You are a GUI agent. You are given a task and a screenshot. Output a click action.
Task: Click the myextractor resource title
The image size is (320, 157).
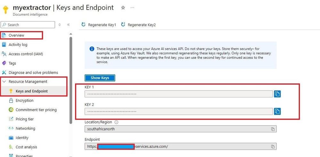[32, 8]
